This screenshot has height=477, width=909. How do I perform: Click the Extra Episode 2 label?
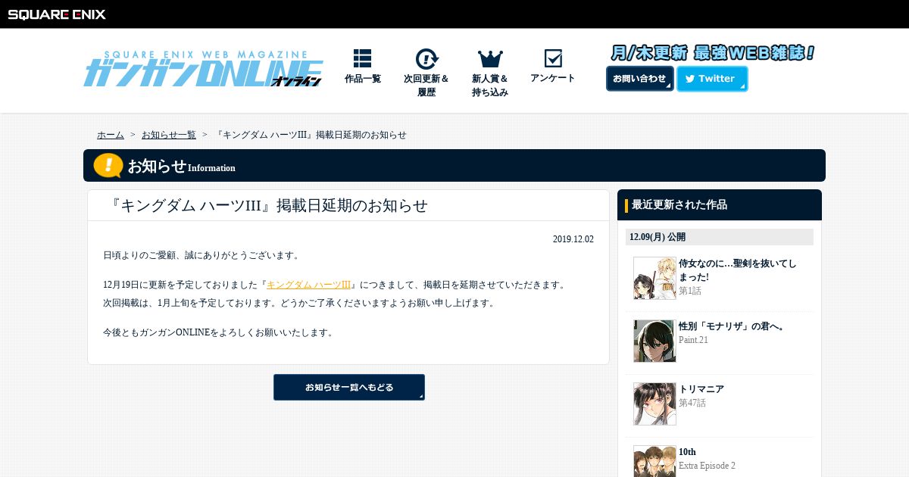[707, 466]
